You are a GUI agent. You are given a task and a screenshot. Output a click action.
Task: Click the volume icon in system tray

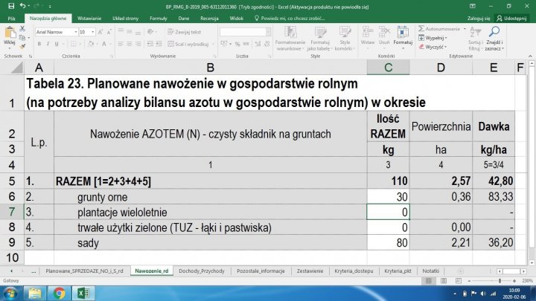click(483, 294)
